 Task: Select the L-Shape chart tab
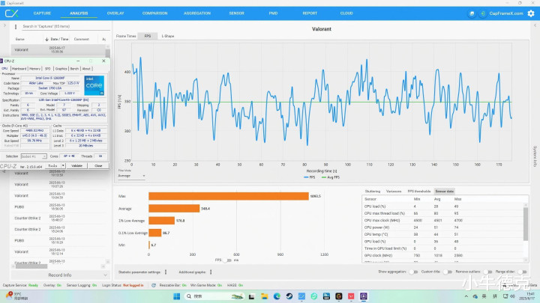click(167, 36)
